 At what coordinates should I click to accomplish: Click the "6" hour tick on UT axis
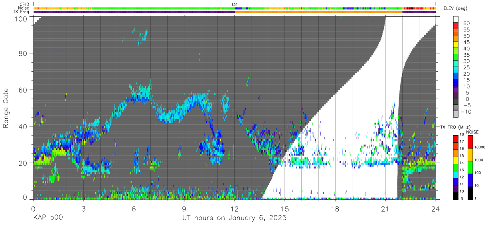[134, 208]
